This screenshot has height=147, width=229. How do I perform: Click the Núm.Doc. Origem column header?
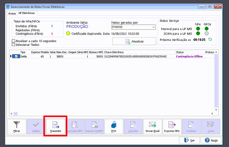click(x=66, y=52)
